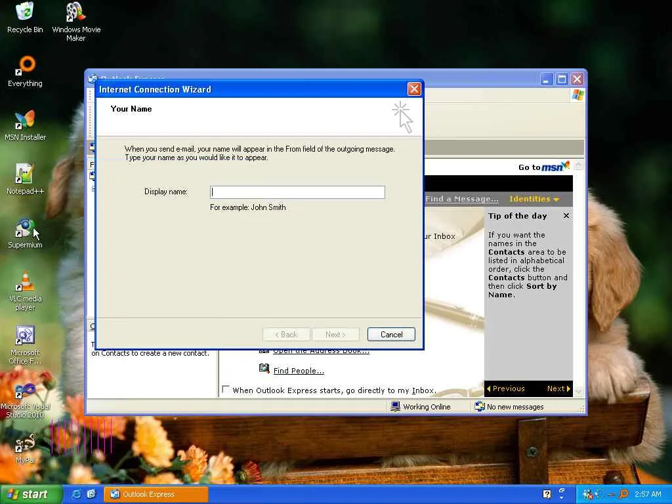672x504 pixels.
Task: Click scrollbar down arrow in Outlook Express pane
Action: (579, 392)
